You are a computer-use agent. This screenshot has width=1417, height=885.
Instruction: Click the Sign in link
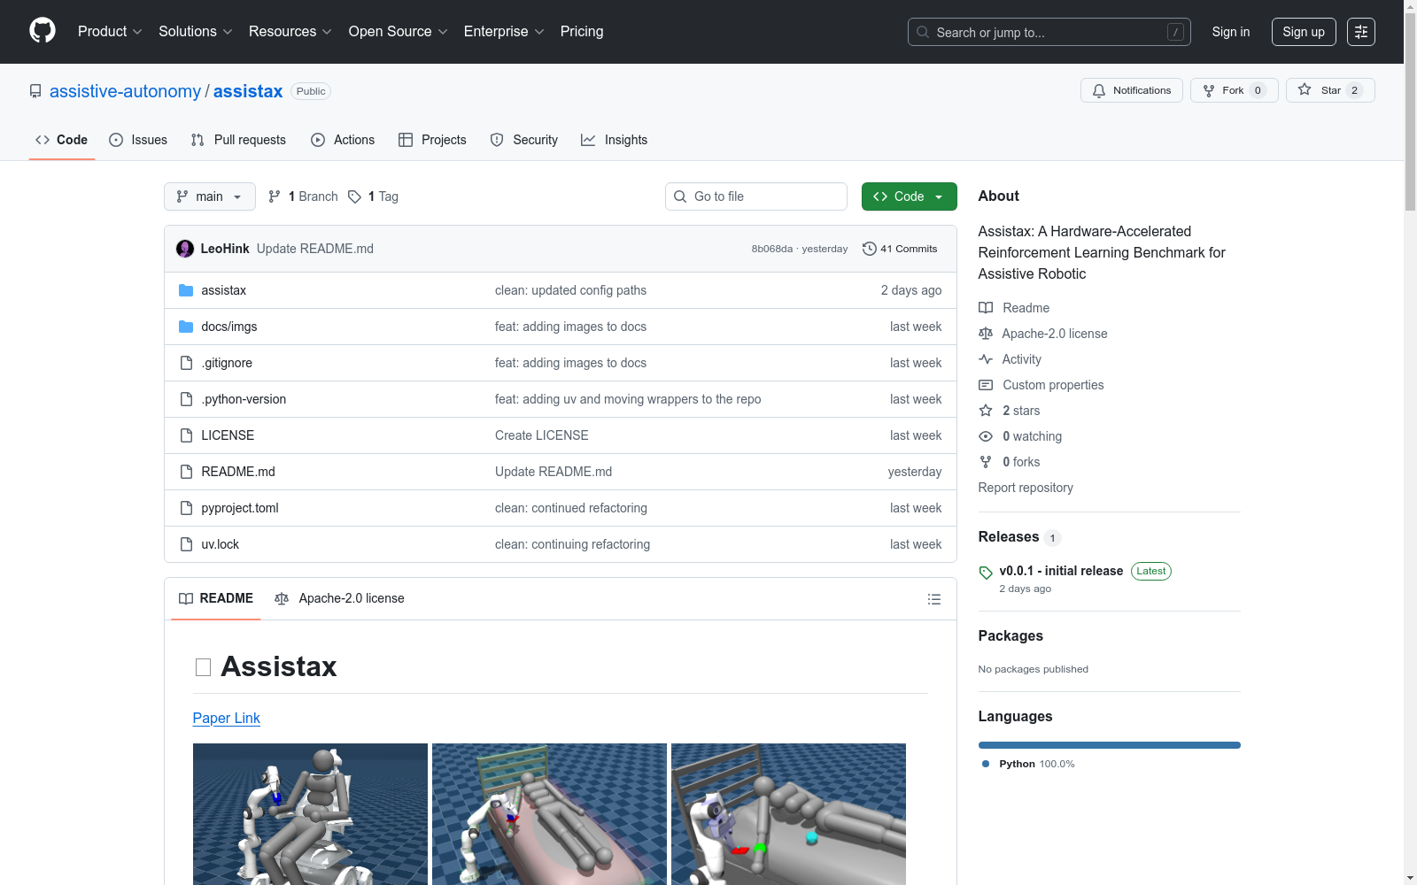point(1231,32)
